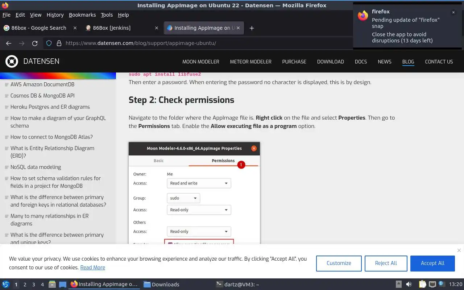Screen dimensions: 464x290
Task: Open the Bookmarks menu
Action: (82, 15)
